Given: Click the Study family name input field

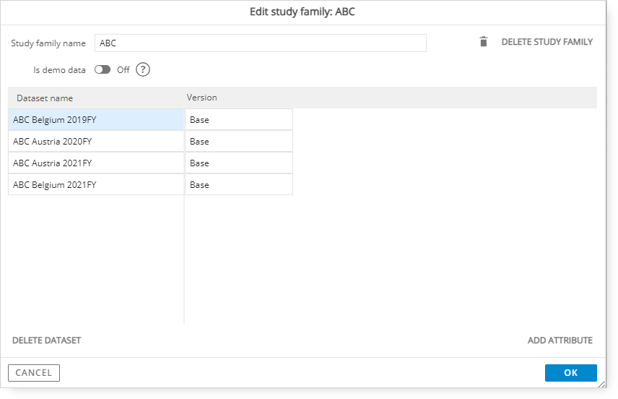Looking at the screenshot, I should tap(261, 43).
